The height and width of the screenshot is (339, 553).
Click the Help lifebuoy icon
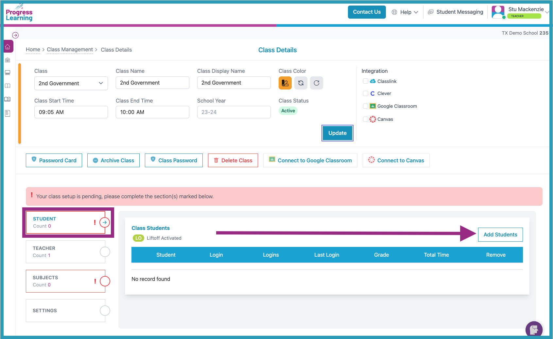point(394,12)
